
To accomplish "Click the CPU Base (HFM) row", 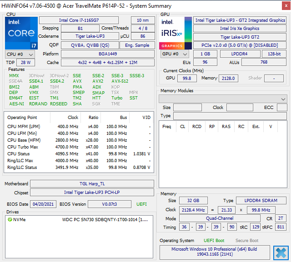I will click(x=79, y=140).
